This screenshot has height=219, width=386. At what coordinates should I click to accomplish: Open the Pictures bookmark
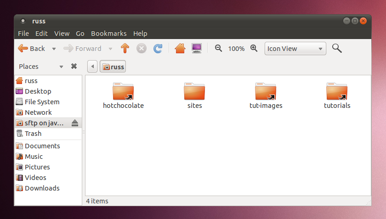point(48,167)
